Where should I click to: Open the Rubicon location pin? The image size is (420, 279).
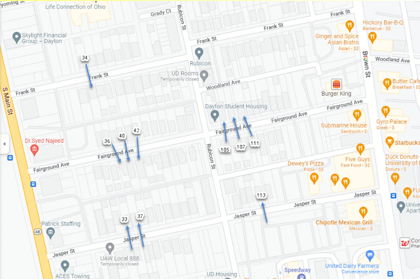point(199,53)
